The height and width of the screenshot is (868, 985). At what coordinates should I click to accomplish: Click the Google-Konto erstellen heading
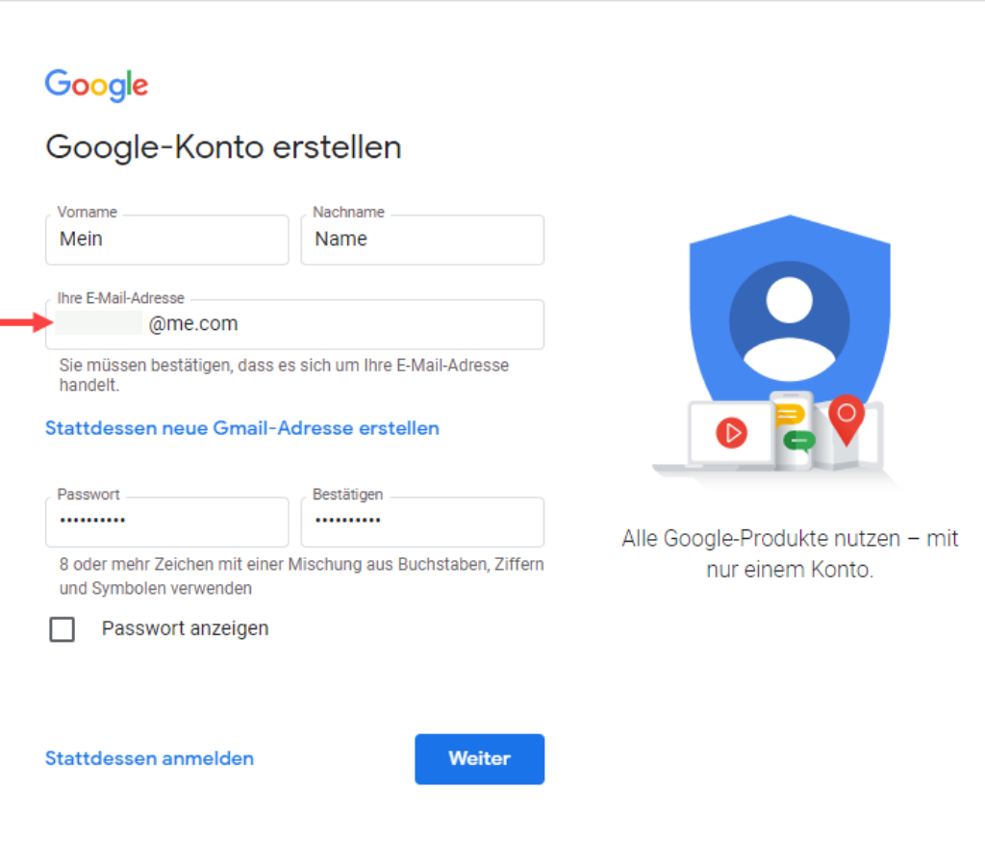click(x=223, y=147)
